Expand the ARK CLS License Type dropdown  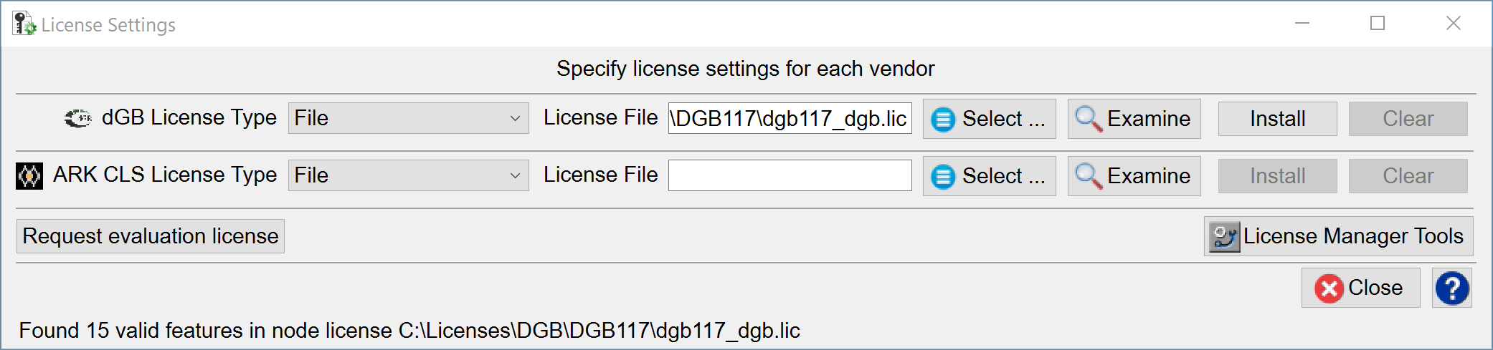[408, 175]
